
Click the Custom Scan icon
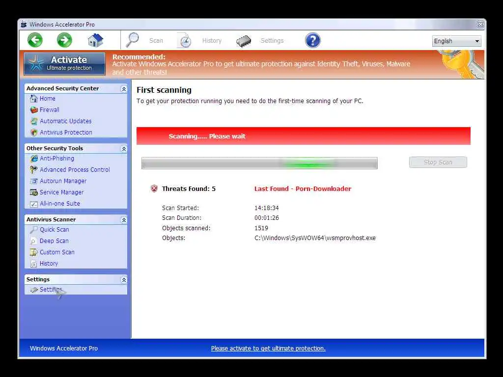click(x=34, y=252)
